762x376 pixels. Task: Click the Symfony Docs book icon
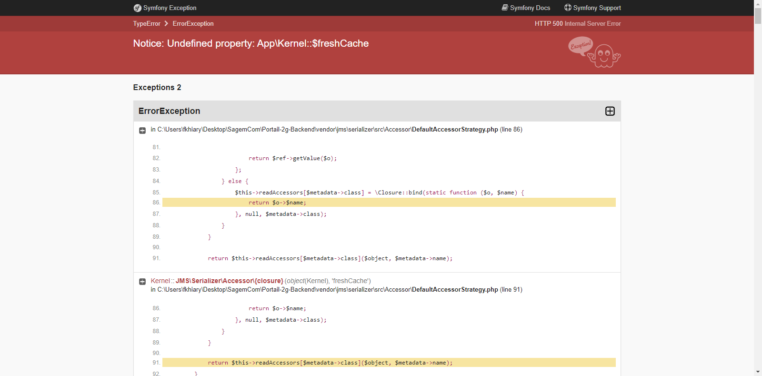pyautogui.click(x=505, y=8)
